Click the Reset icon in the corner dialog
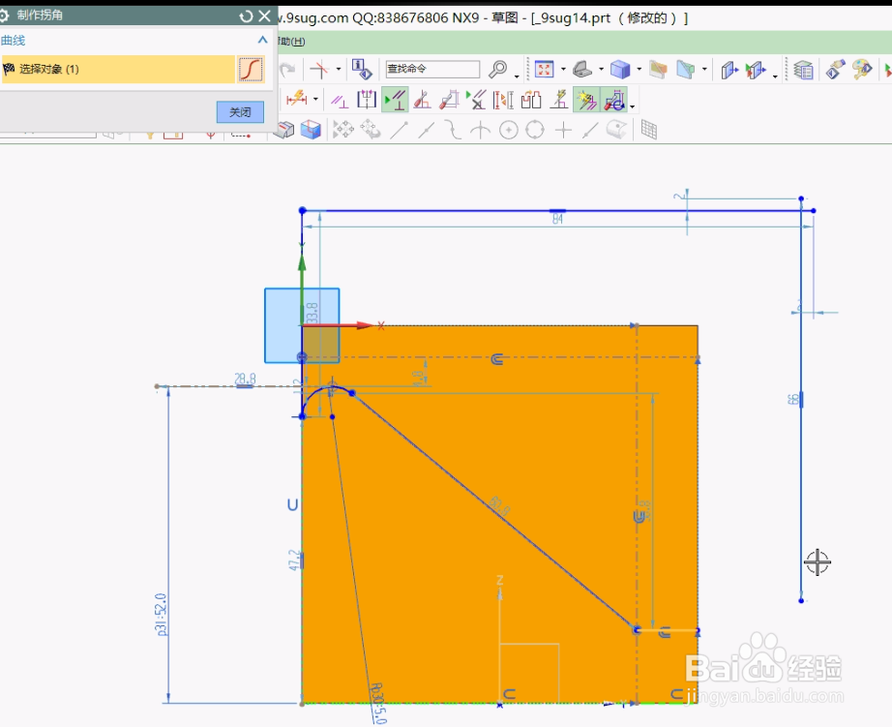The width and height of the screenshot is (892, 727). tap(246, 15)
